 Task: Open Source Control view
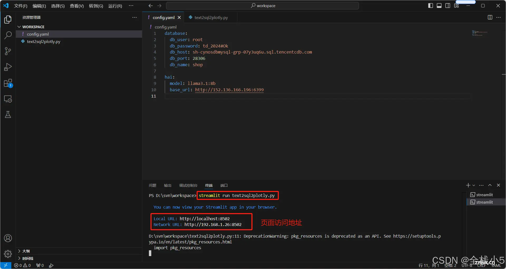pos(8,51)
